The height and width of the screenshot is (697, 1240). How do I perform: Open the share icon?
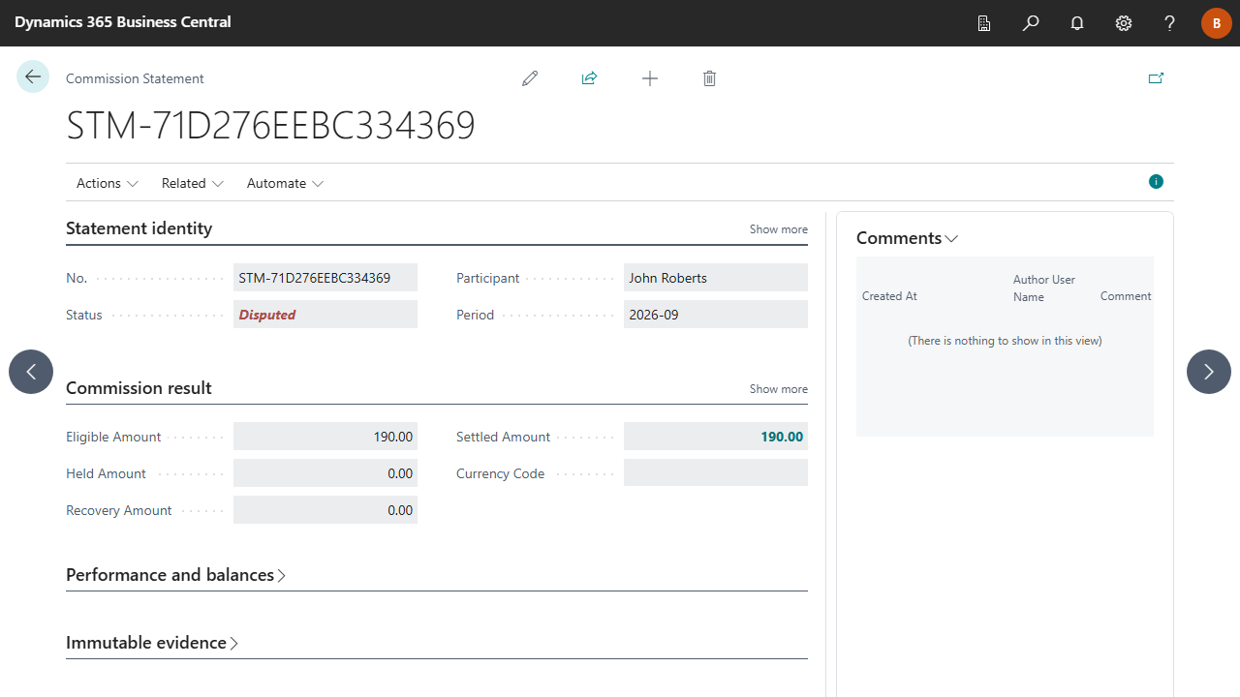(589, 78)
